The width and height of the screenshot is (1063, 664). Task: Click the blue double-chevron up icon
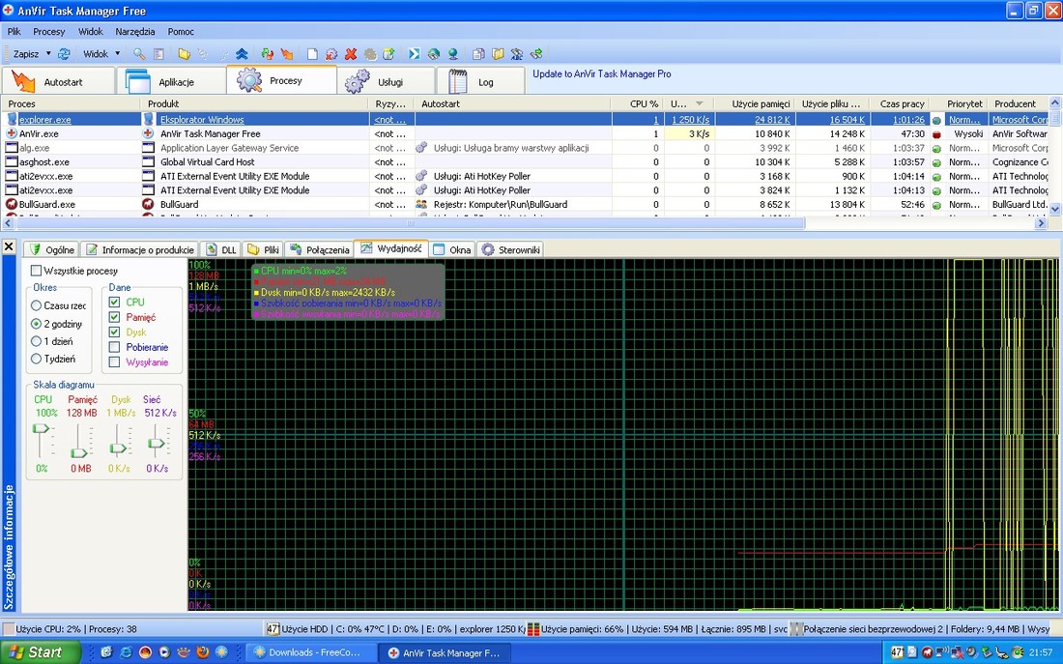242,53
